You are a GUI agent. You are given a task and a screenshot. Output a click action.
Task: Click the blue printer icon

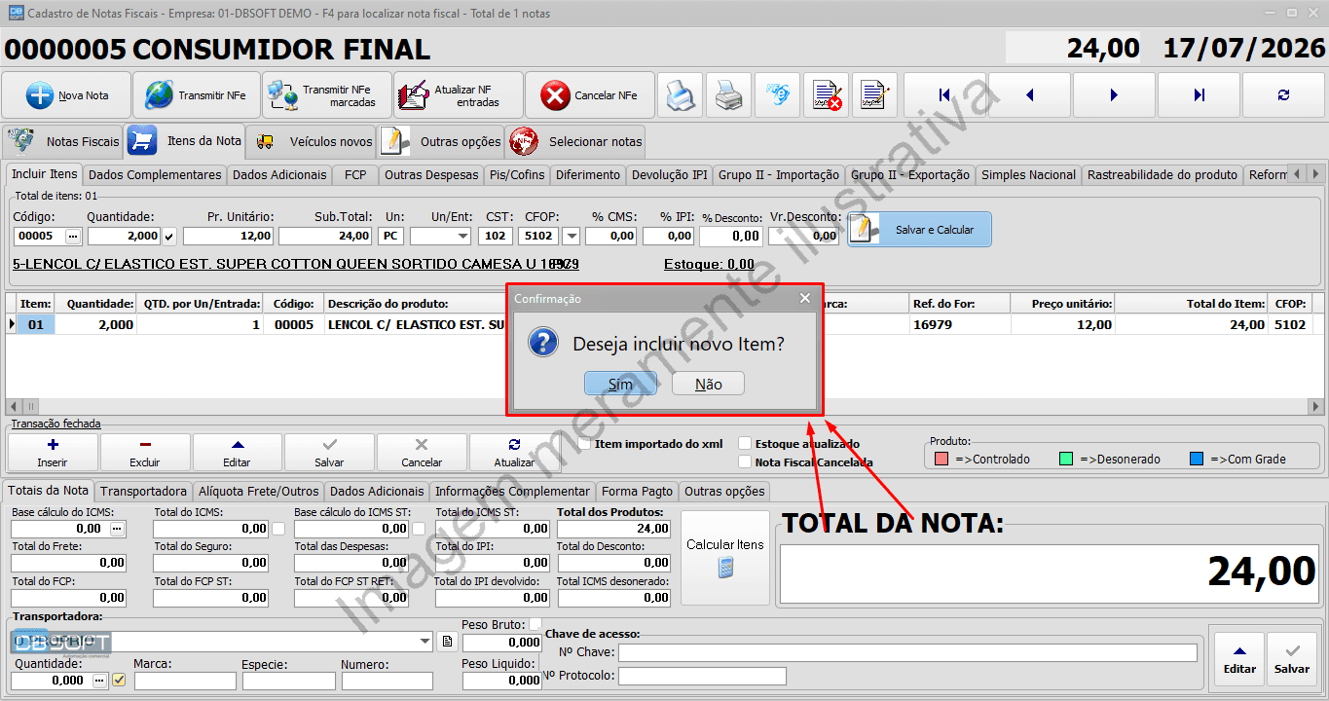681,95
